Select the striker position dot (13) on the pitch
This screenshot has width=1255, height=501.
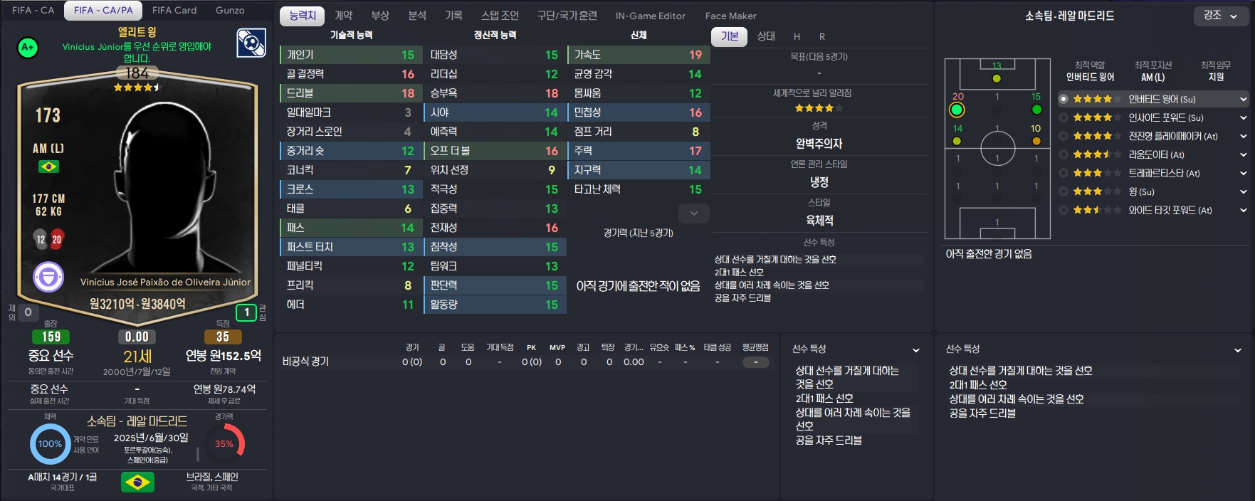tap(997, 78)
